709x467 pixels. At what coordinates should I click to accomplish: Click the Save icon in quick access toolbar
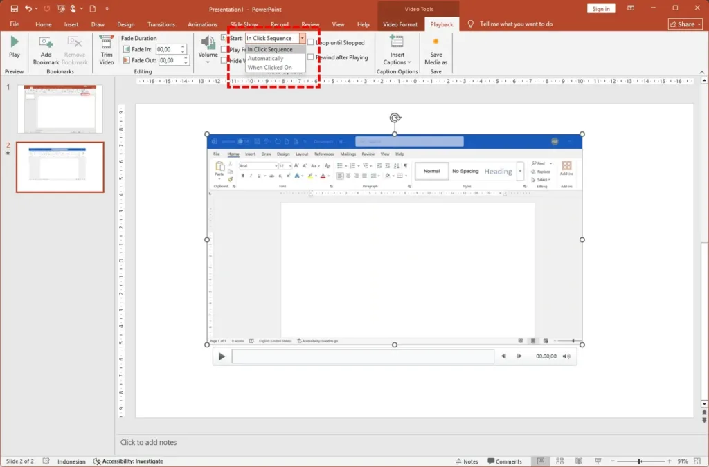(x=14, y=8)
